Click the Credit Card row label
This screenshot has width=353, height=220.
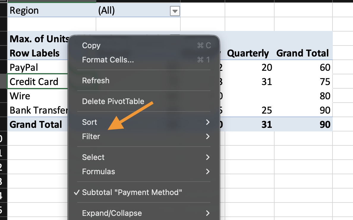point(34,82)
